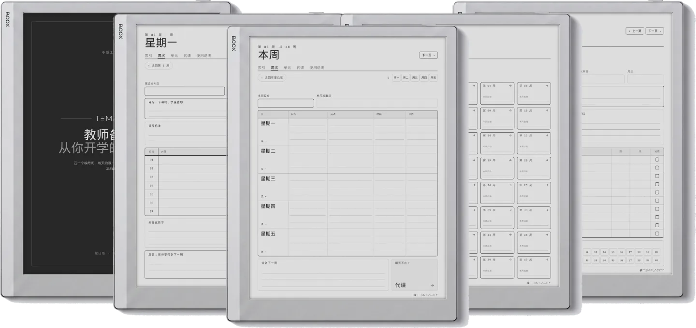The image size is (696, 328).
Task: Open week 第 30 周 card arrow
Action: 547,210
